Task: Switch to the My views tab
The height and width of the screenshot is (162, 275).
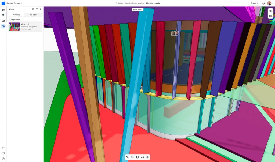Action: (x=34, y=15)
